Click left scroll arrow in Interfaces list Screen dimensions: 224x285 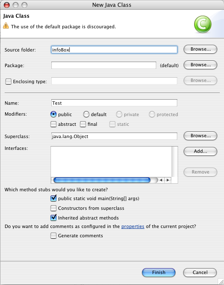[x=161, y=180]
